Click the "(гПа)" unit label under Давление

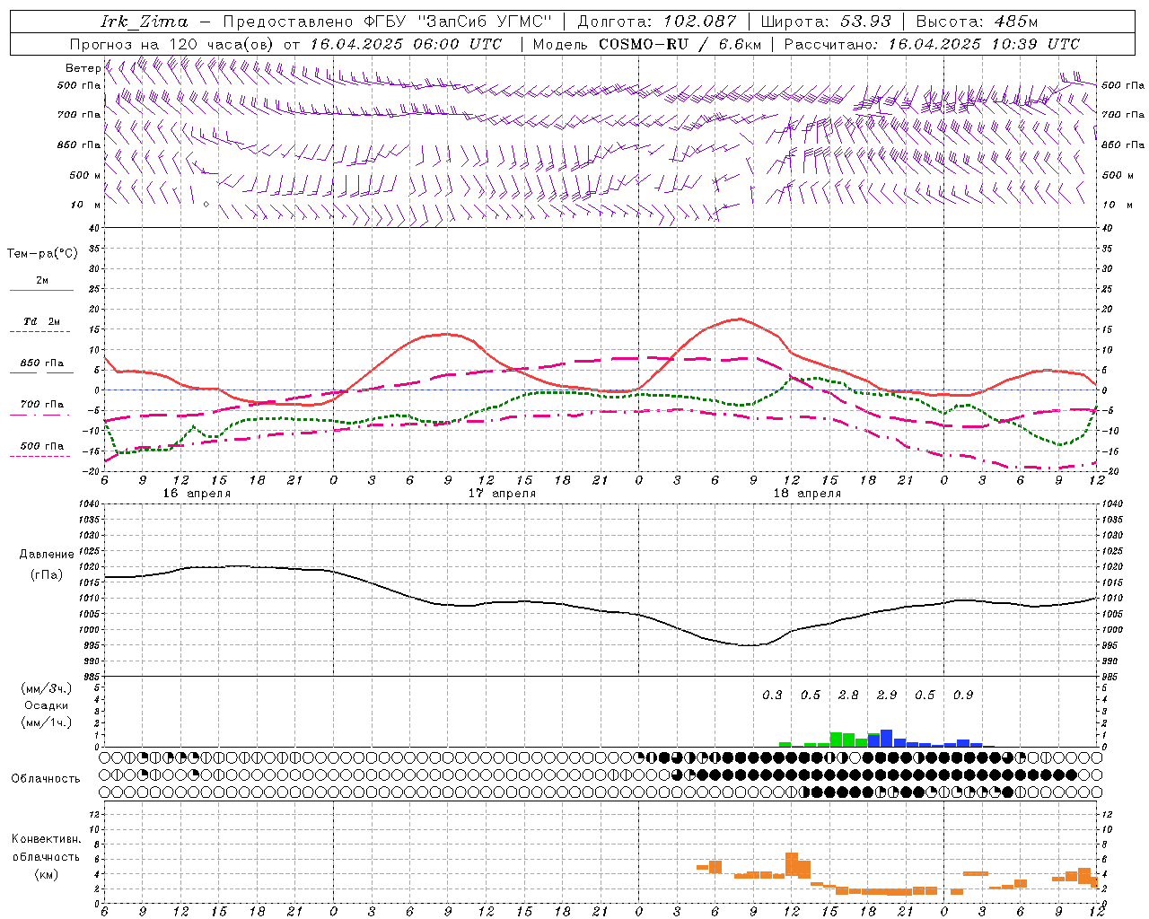47,574
